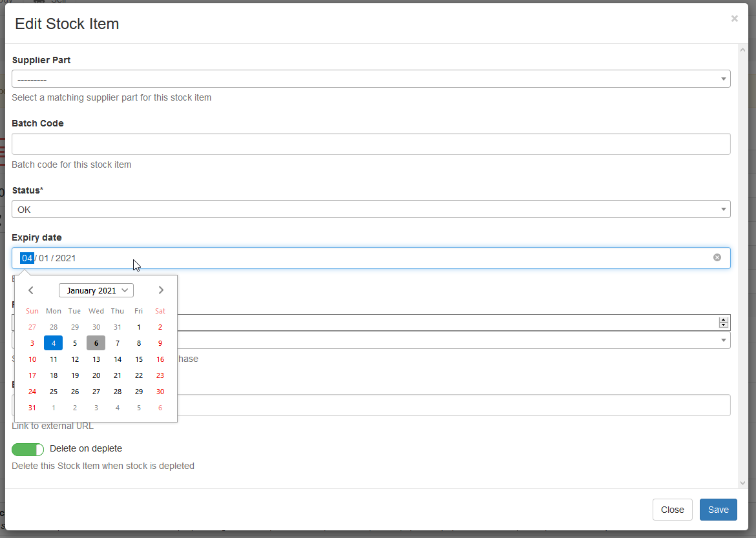Select January 20 in the calendar

click(96, 375)
